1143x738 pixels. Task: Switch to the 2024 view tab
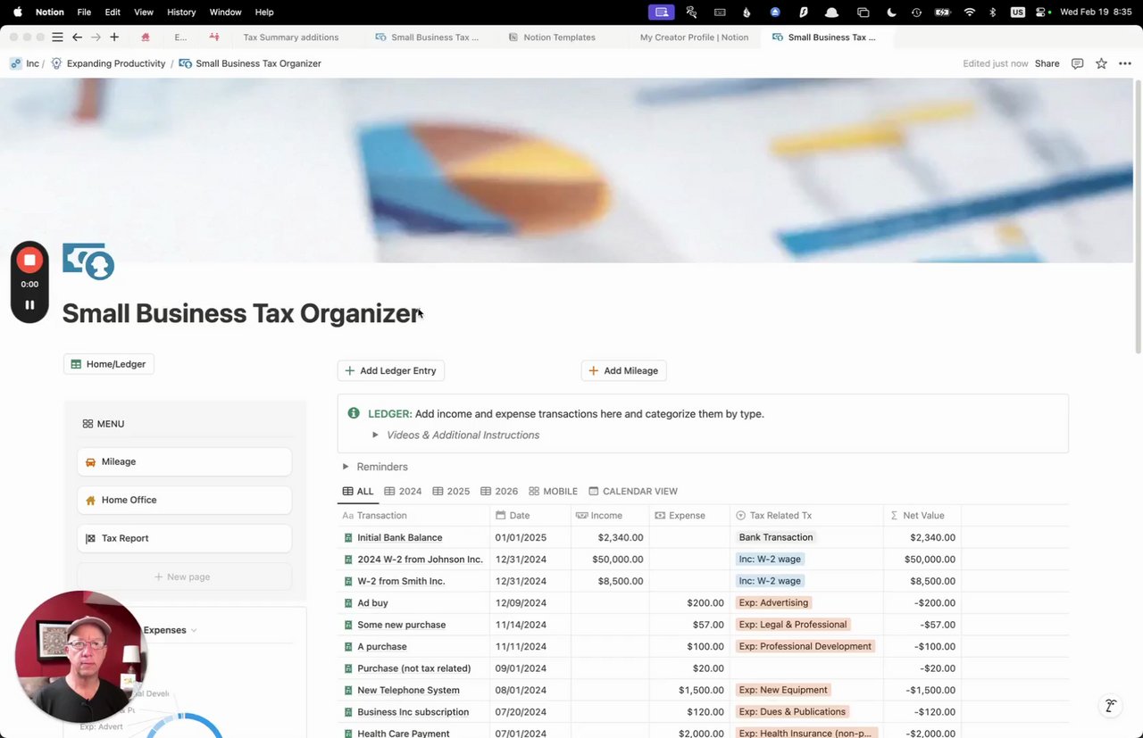click(x=403, y=492)
